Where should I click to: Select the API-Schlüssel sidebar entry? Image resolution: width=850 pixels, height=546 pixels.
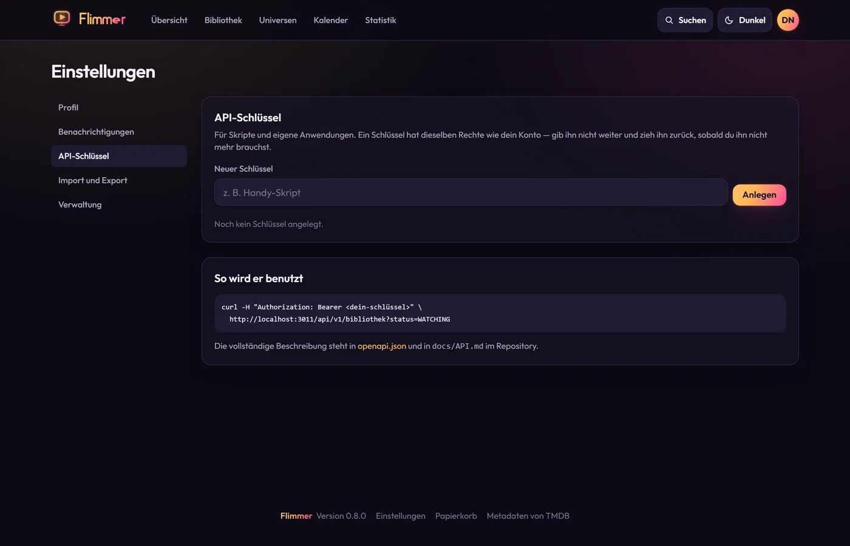click(x=119, y=156)
